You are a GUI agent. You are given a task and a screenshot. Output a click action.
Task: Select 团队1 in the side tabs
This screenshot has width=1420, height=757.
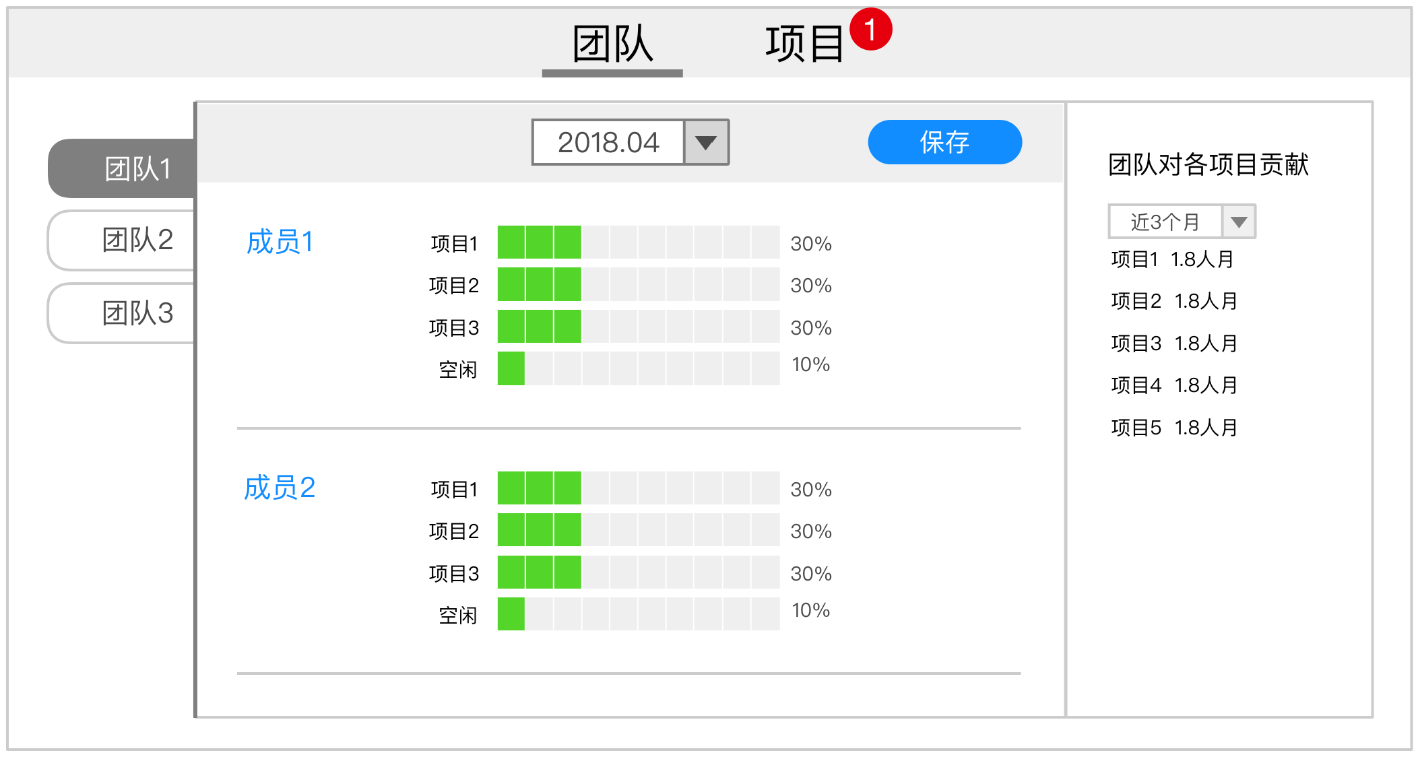click(128, 168)
